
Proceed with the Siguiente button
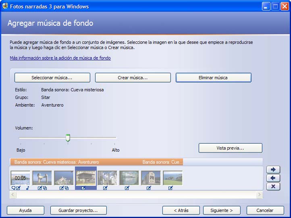222,210
